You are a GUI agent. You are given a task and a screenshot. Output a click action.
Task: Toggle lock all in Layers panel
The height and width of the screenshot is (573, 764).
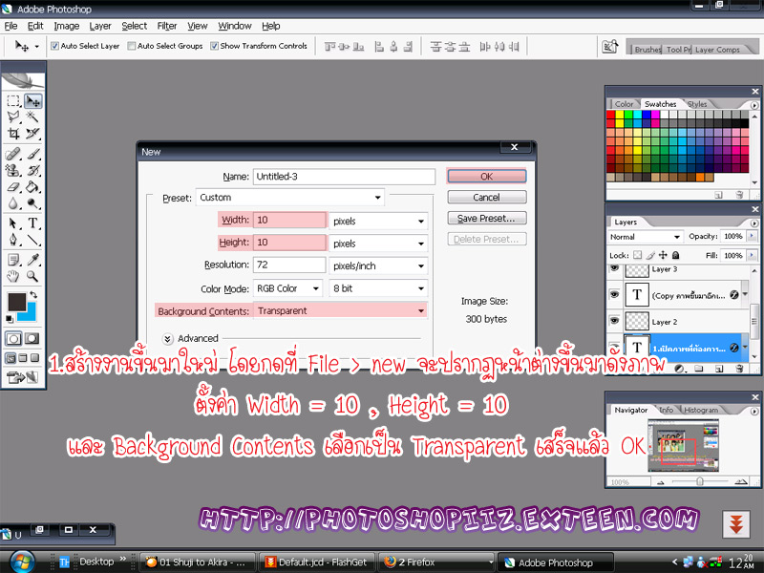[675, 255]
